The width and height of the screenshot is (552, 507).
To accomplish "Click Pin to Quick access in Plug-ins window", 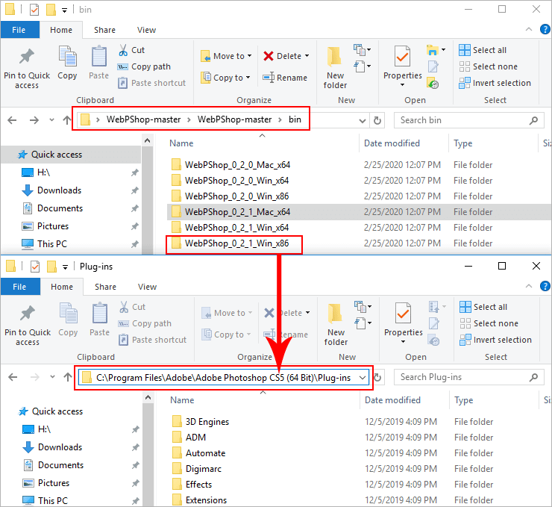I will pos(28,326).
